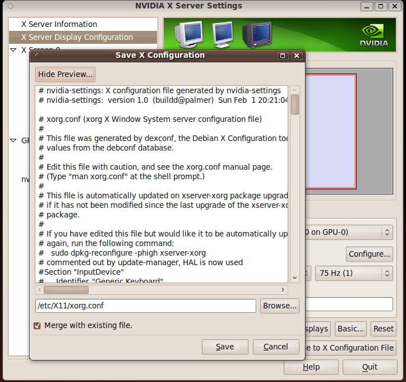This screenshot has width=406, height=382.
Task: Click the Browse button
Action: point(279,306)
